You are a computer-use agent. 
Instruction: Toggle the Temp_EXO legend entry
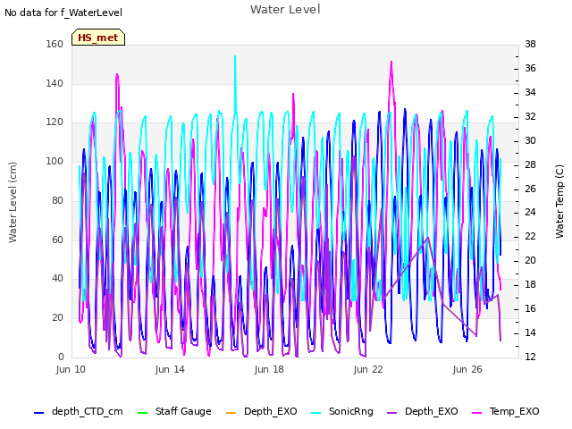tap(506, 411)
